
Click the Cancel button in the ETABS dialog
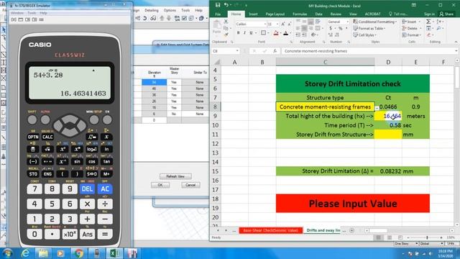click(190, 185)
